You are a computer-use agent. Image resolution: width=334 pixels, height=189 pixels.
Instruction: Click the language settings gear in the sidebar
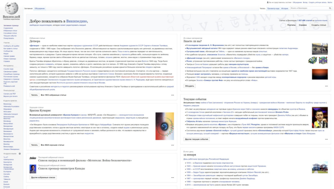(x=20, y=153)
